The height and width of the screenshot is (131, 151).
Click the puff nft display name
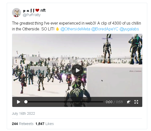34,11
